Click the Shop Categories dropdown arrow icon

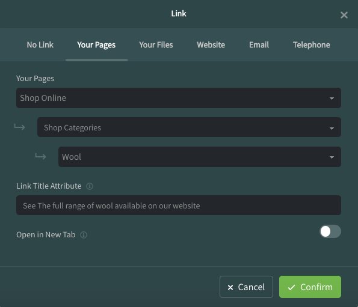pos(332,128)
